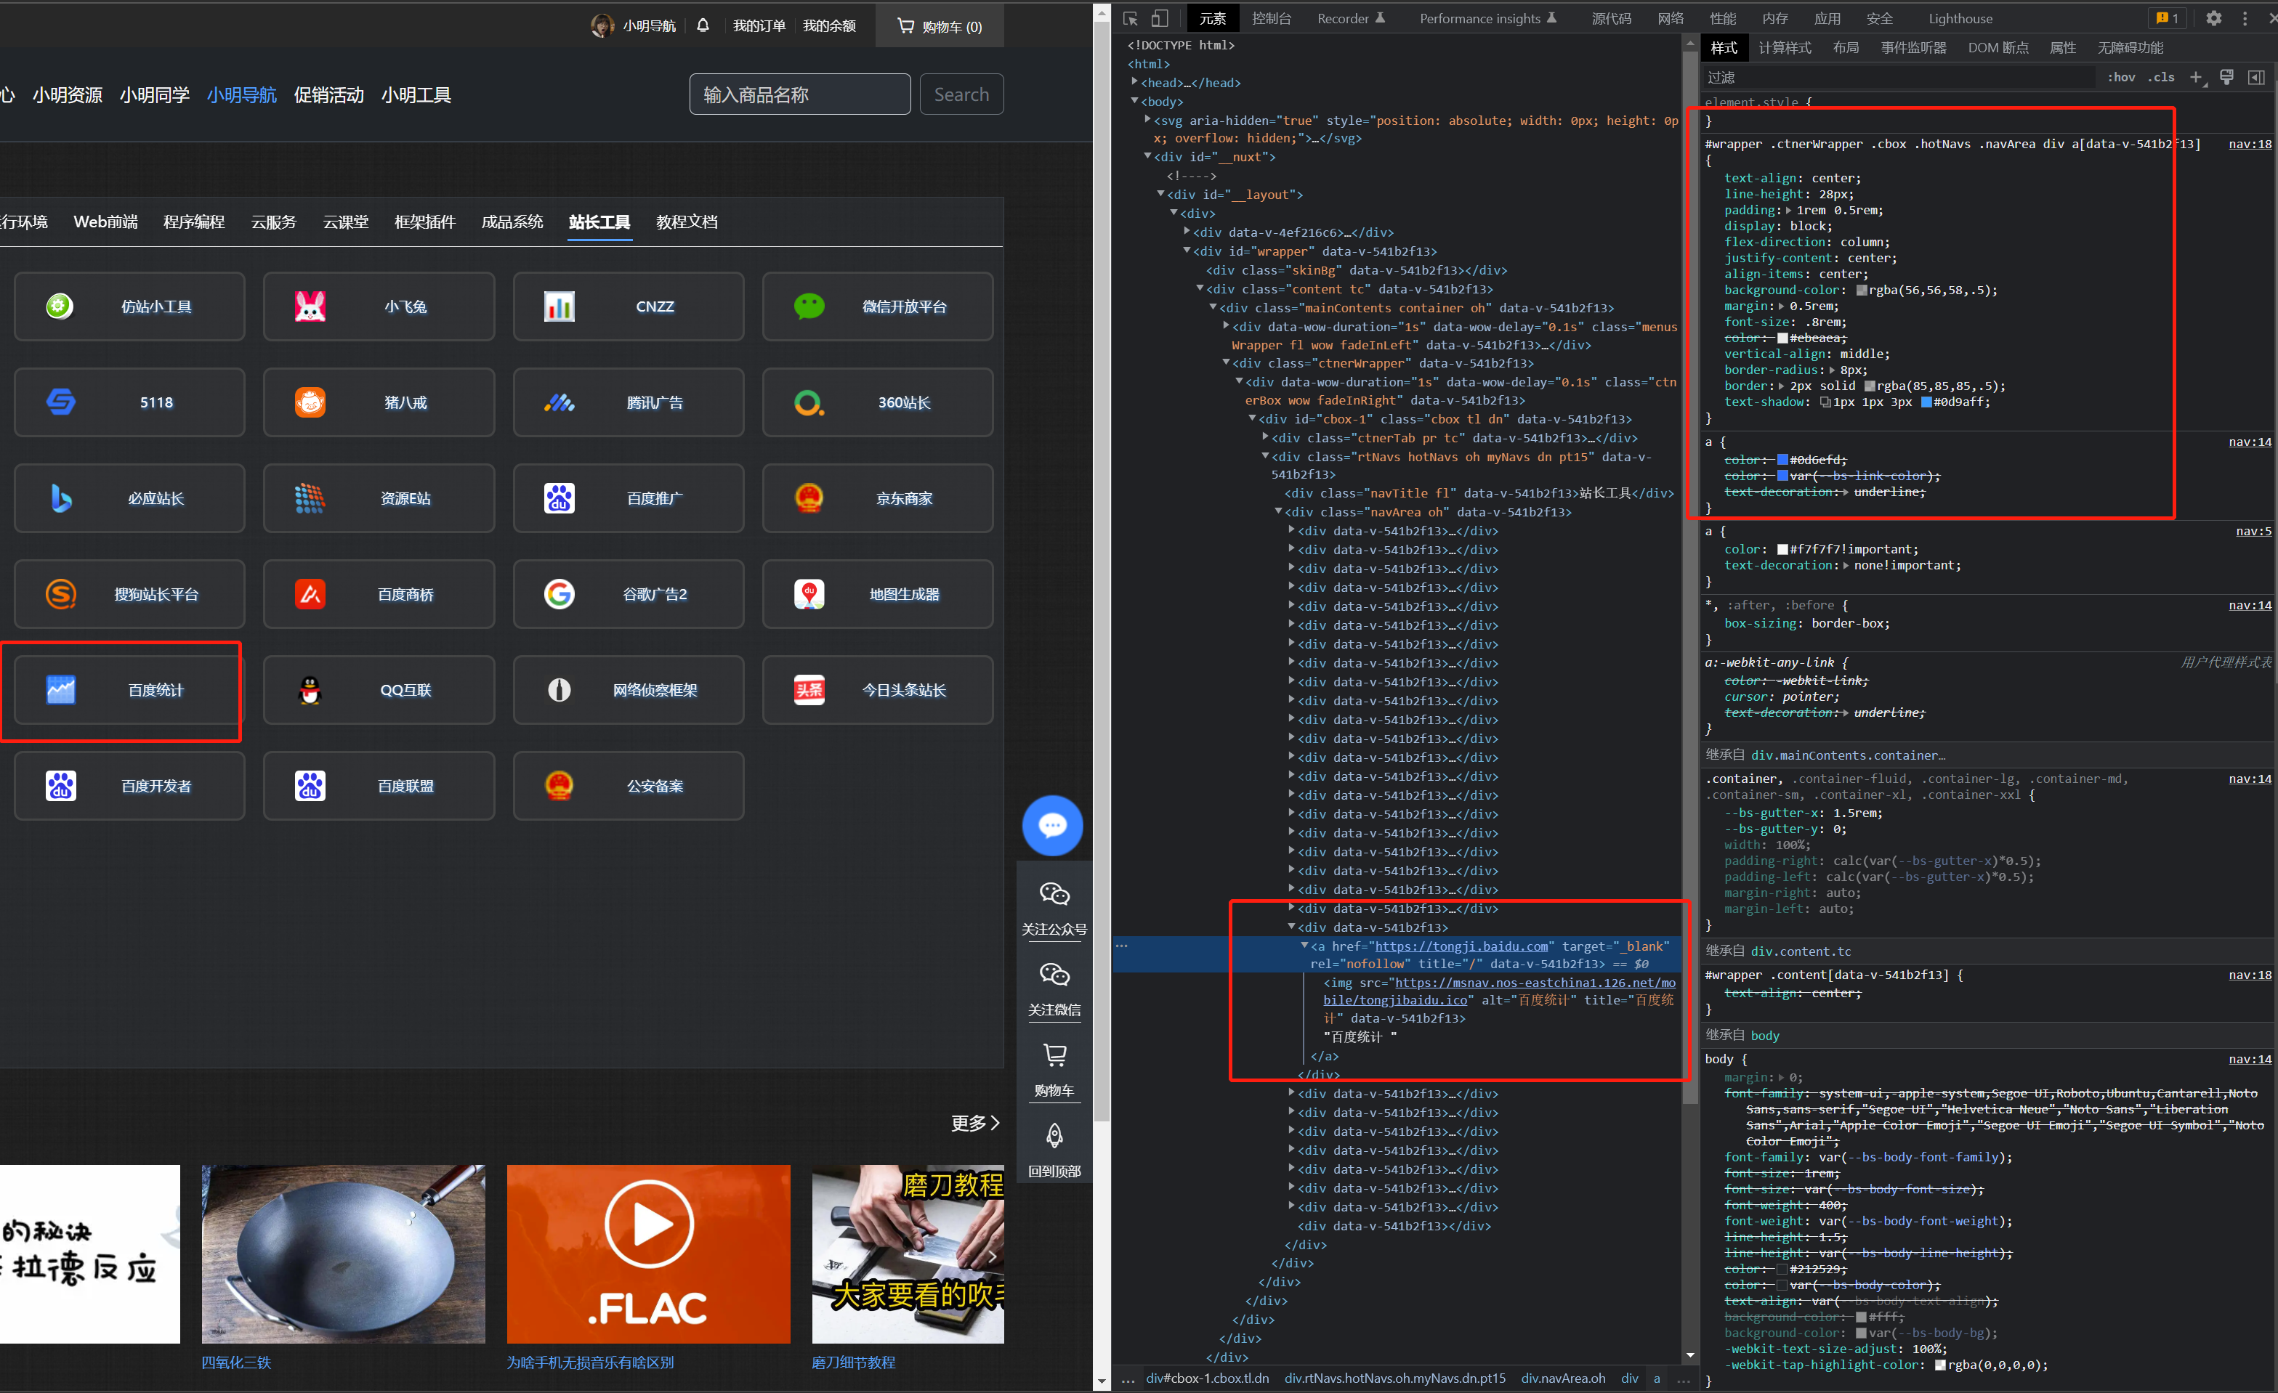Switch to 网络 network tab
Screen dimensions: 2278x1393
[1671, 18]
